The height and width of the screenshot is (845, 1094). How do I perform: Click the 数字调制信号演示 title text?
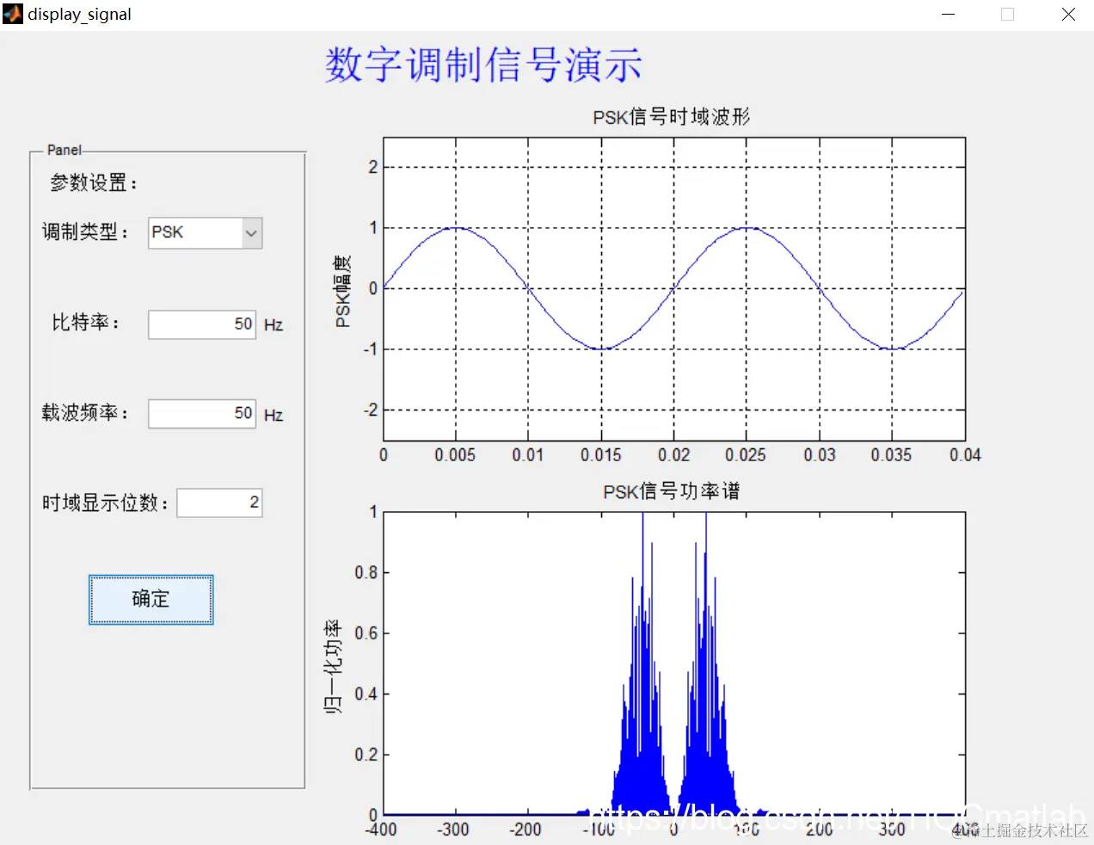click(483, 65)
